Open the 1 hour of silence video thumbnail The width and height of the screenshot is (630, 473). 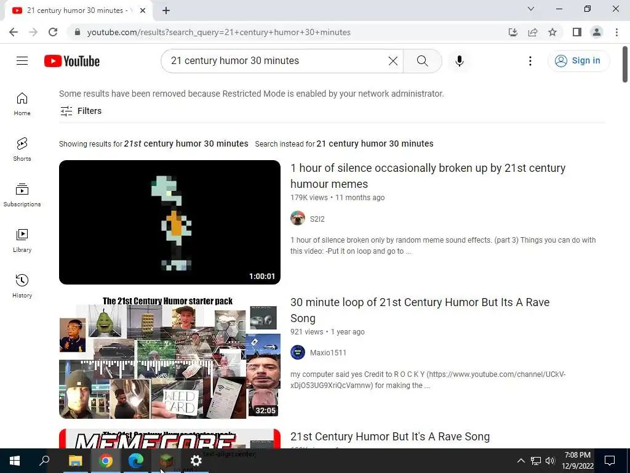(x=170, y=222)
